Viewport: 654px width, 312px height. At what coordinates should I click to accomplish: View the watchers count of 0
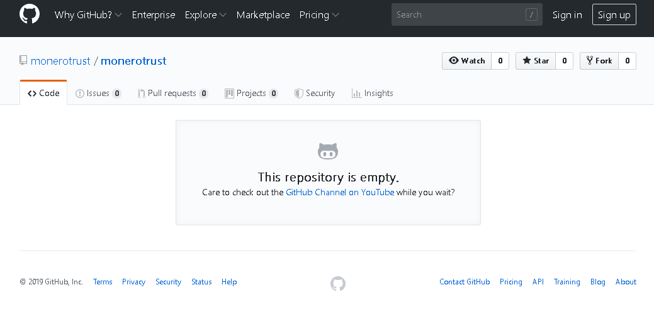pyautogui.click(x=500, y=61)
